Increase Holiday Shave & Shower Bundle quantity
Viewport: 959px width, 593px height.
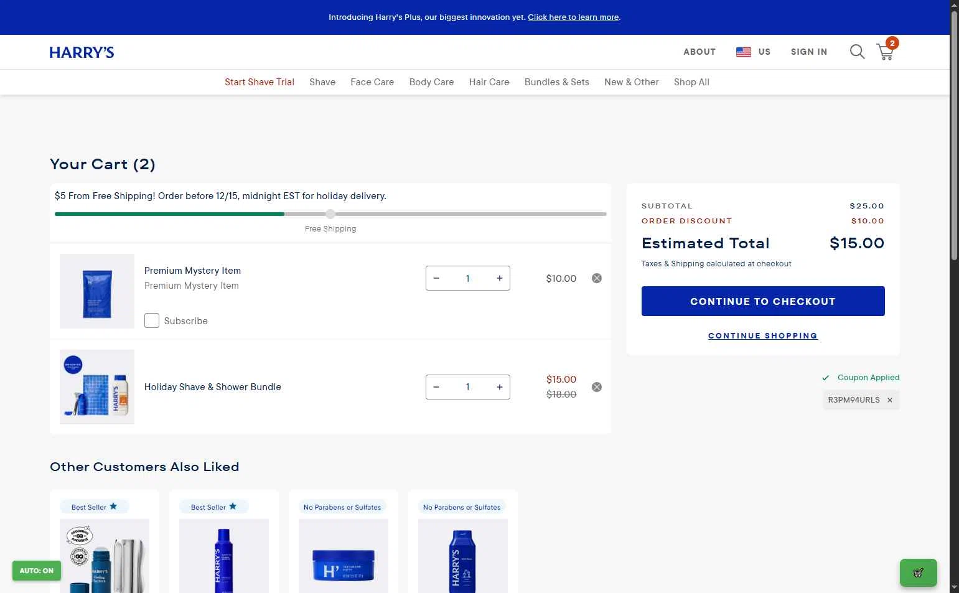point(500,387)
